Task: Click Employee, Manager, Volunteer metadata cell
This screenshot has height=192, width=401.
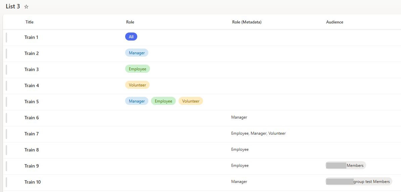Action: click(258, 133)
